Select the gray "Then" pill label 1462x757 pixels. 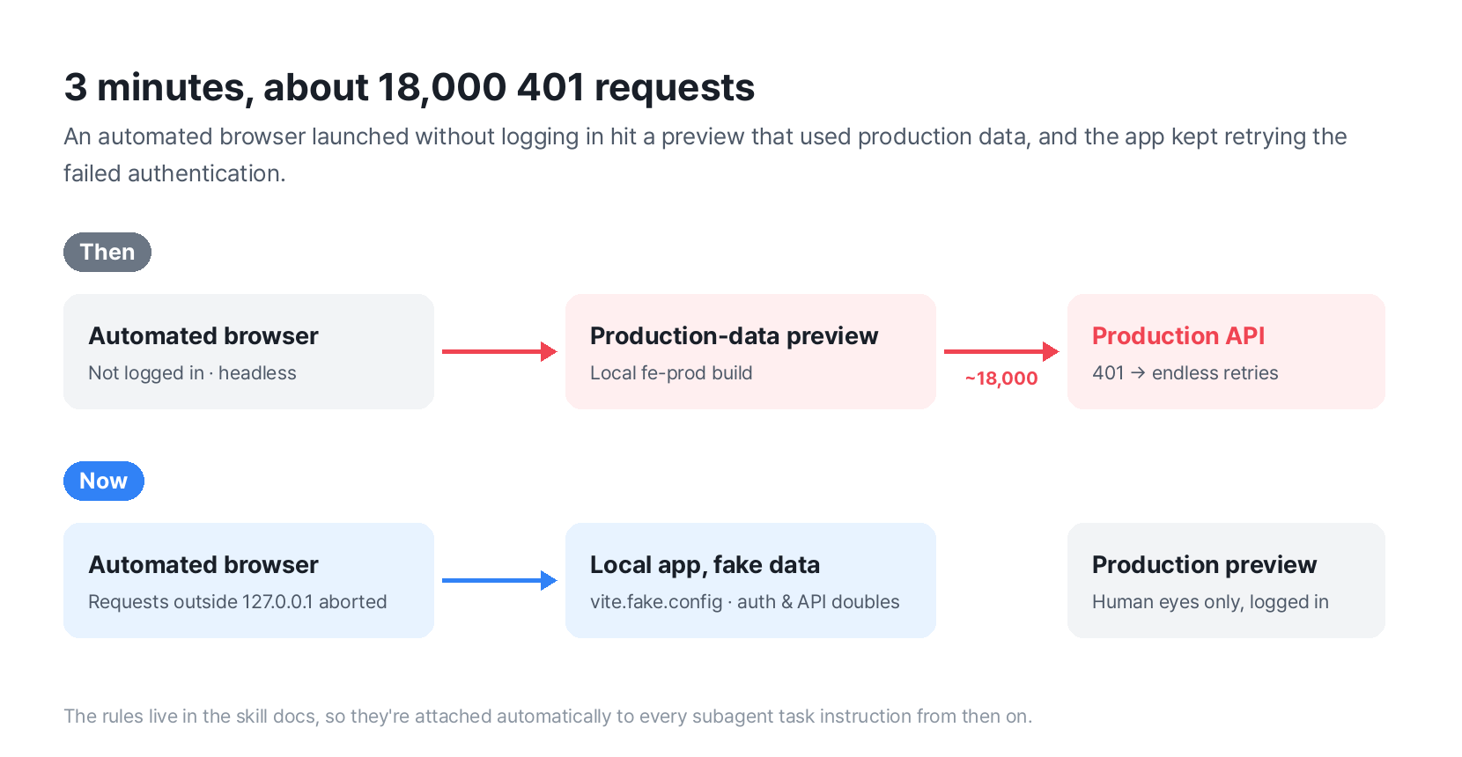107,253
